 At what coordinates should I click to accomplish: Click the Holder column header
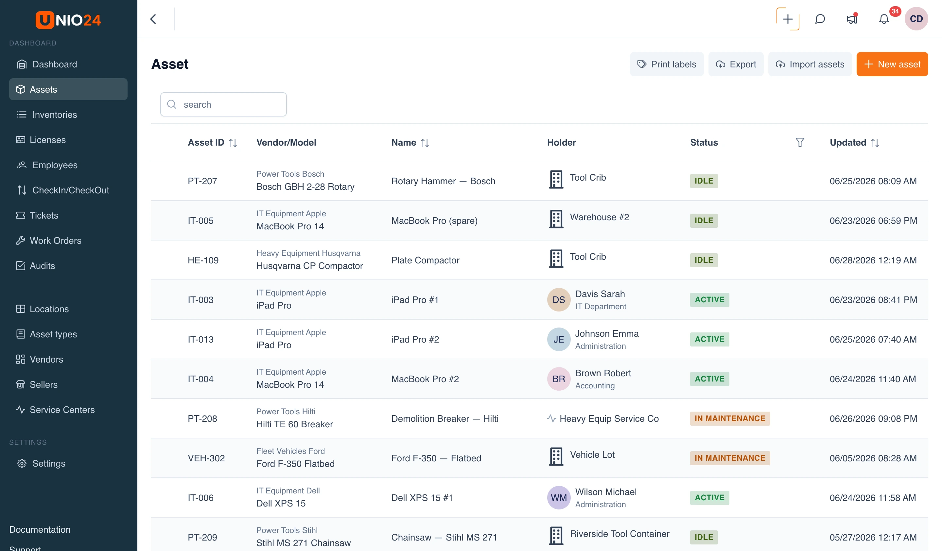point(562,143)
